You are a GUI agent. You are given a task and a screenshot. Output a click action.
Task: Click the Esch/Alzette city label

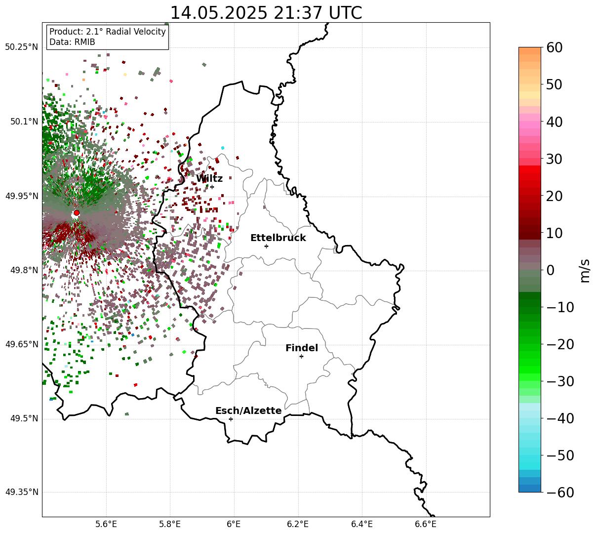click(x=248, y=411)
